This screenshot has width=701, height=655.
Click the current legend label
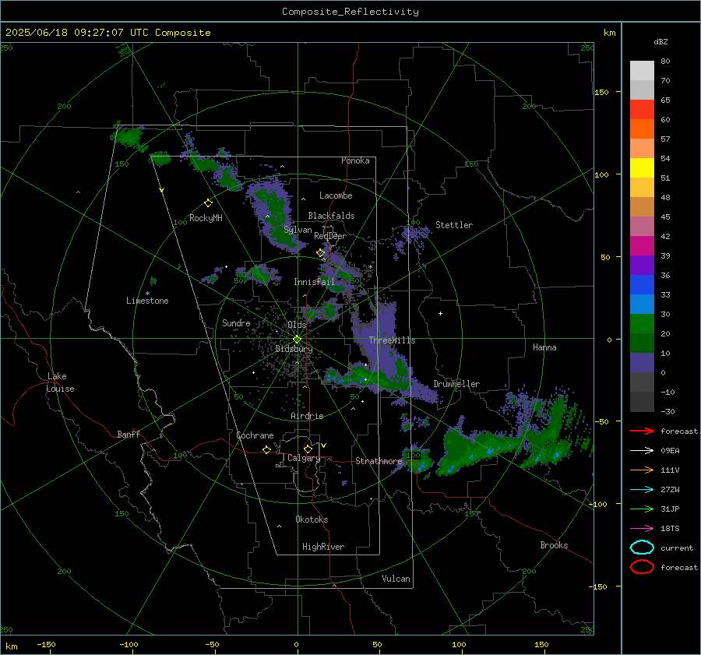pos(677,548)
